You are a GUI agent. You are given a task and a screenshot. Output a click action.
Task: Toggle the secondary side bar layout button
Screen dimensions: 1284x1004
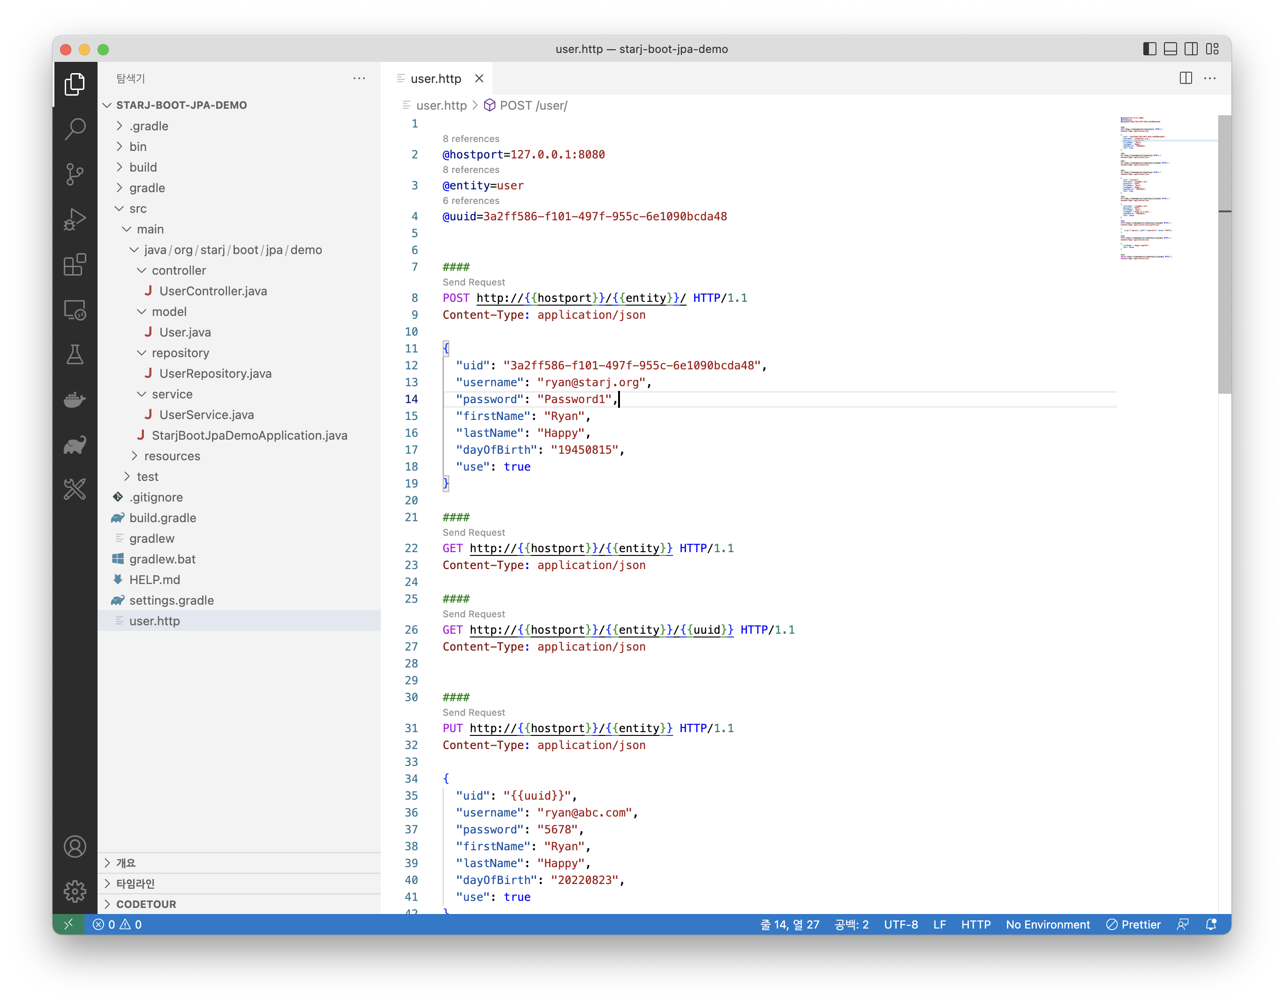point(1191,49)
